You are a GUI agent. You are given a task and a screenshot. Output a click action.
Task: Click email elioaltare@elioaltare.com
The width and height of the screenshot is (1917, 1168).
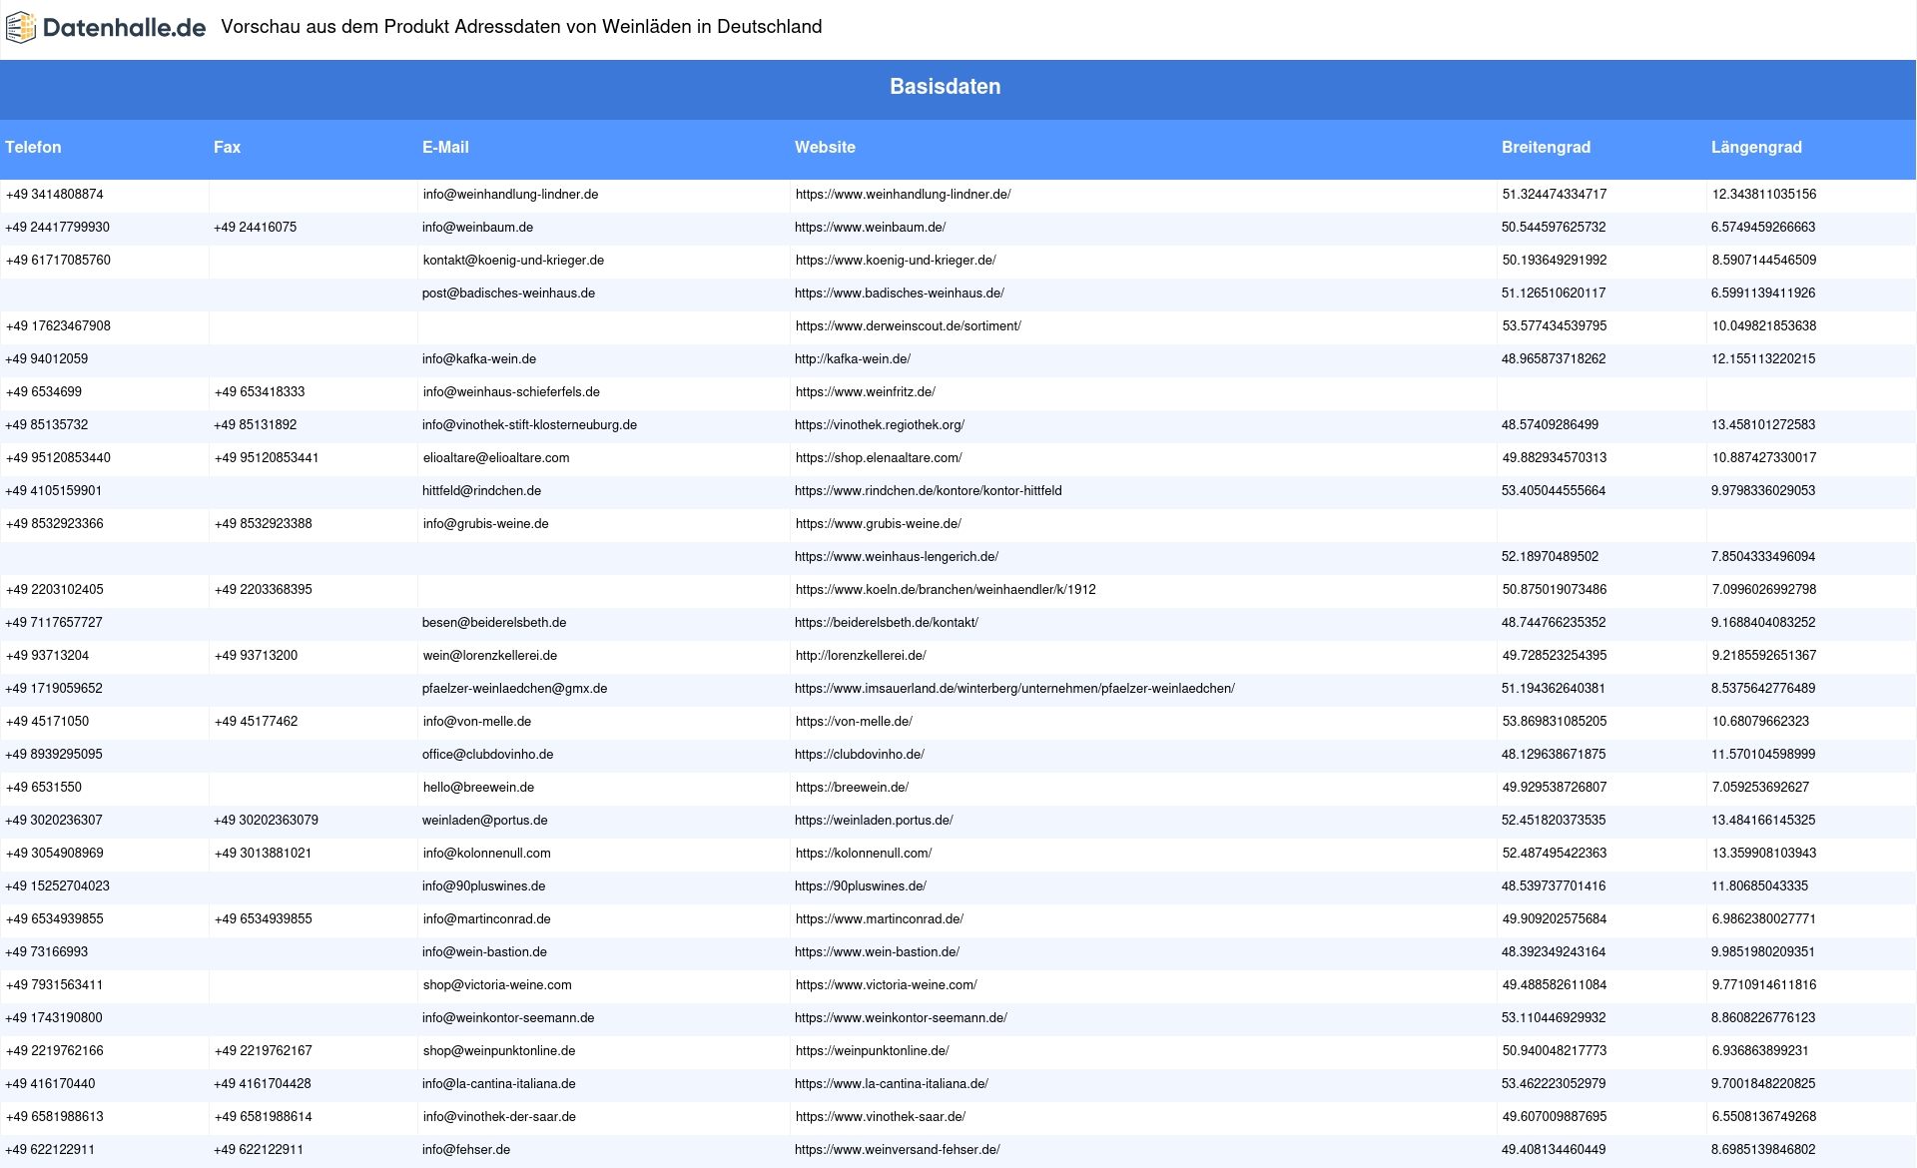(x=496, y=458)
